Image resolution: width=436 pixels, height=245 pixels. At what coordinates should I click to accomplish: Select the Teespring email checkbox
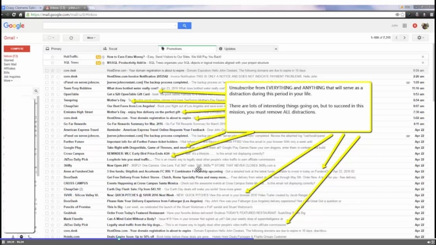[x=47, y=100]
